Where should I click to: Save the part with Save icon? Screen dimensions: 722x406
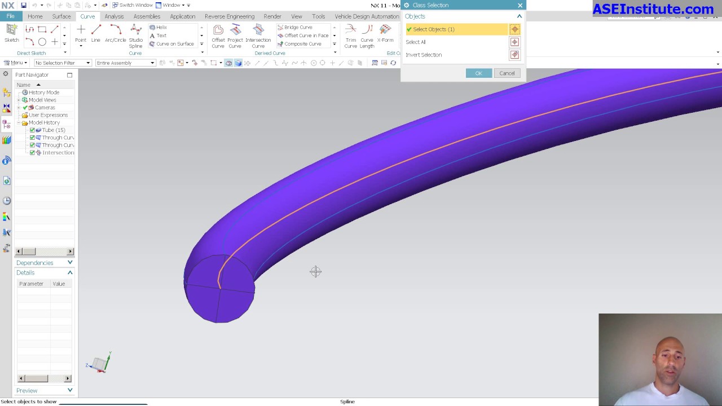(23, 5)
